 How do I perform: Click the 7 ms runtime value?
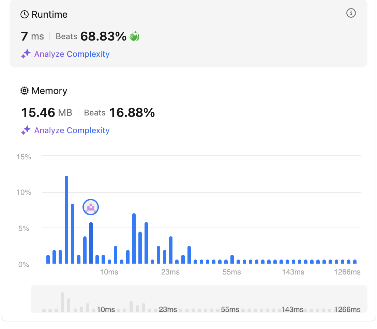click(x=32, y=36)
